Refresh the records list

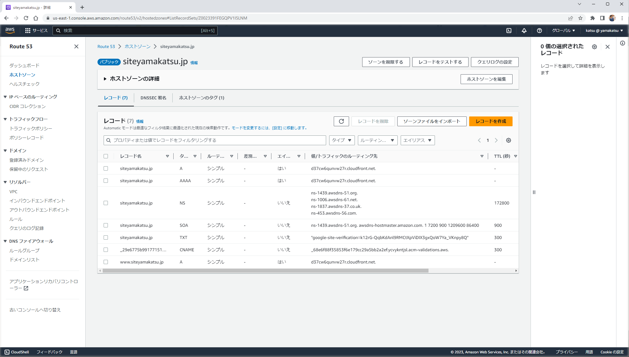click(x=341, y=121)
